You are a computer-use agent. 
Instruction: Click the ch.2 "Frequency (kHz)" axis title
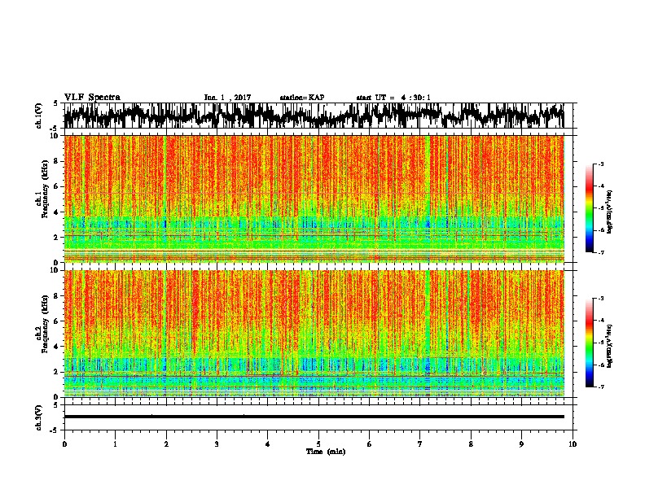(45, 324)
